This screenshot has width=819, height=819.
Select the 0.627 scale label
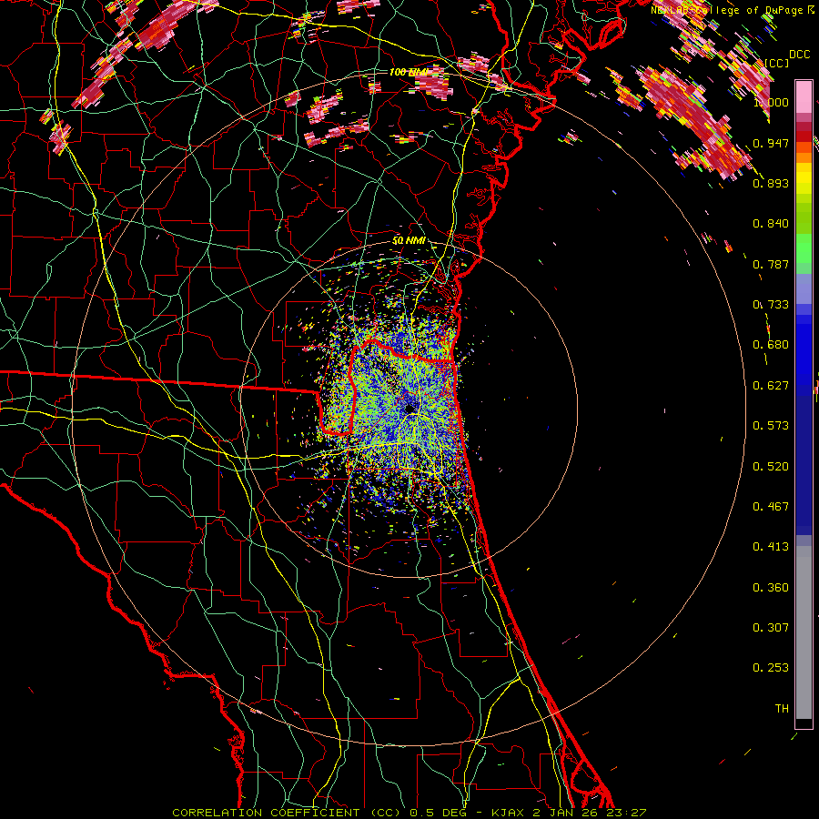click(771, 386)
